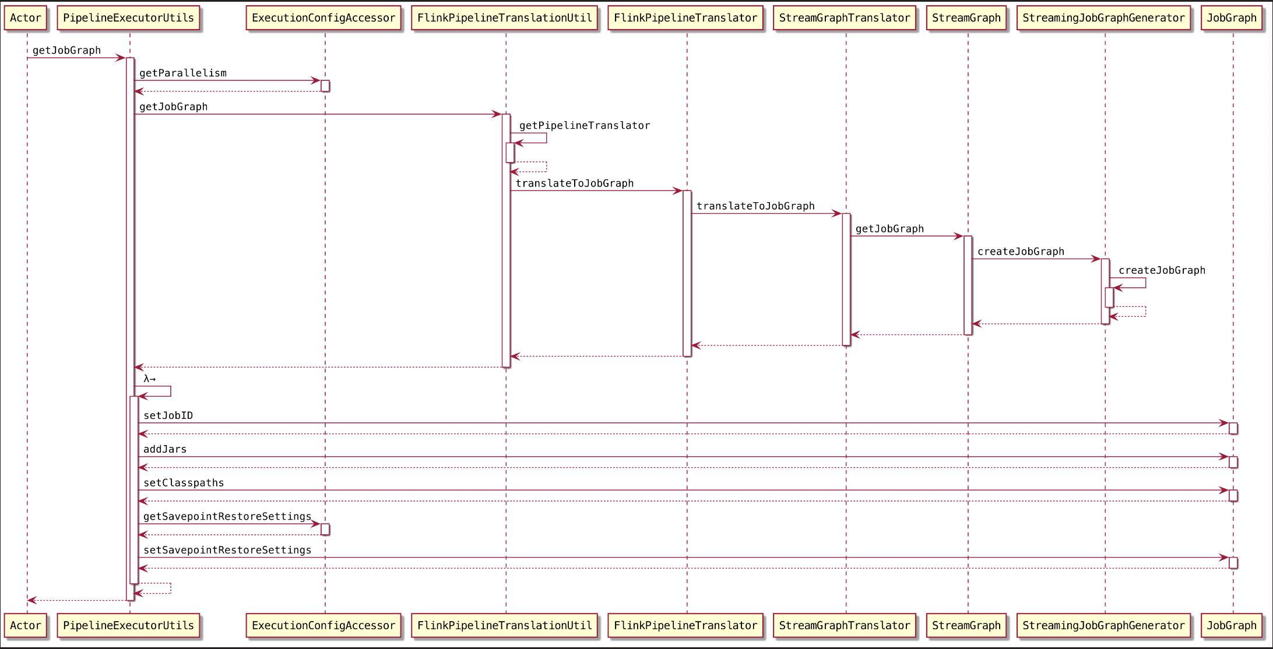Click the setSavepointRestoreSettings message label
This screenshot has width=1273, height=649.
tap(227, 551)
